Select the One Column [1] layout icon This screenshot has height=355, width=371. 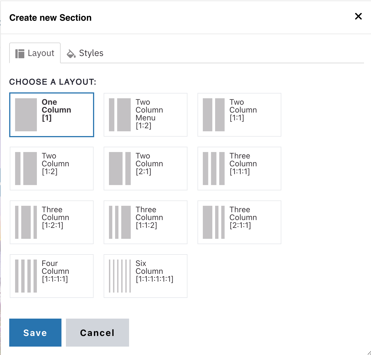tap(26, 115)
